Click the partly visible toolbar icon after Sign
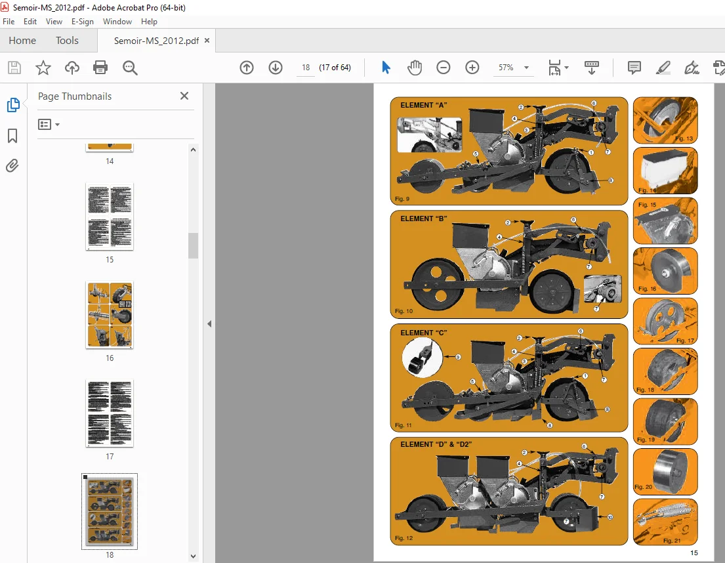The image size is (725, 563). point(719,68)
